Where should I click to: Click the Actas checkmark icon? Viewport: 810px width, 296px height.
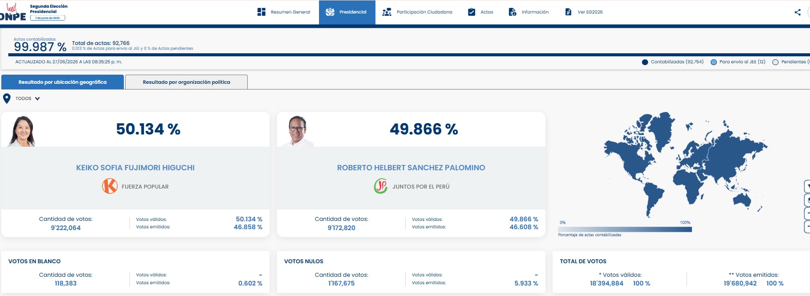[x=471, y=12]
